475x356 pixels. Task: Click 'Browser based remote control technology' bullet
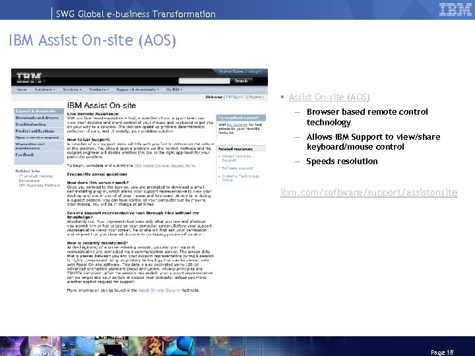[x=367, y=117]
